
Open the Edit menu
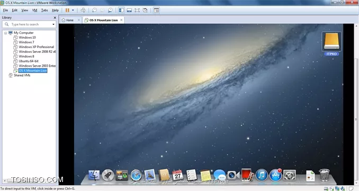coord(15,10)
